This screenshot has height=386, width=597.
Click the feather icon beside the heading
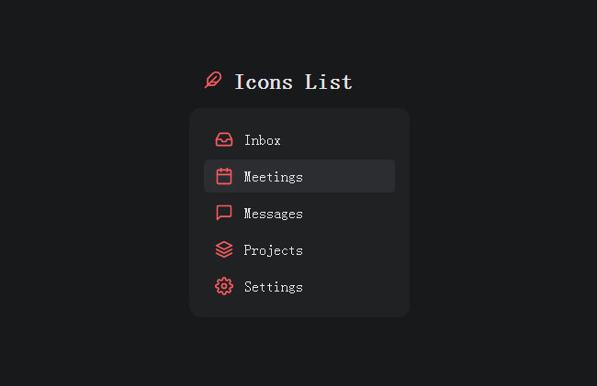coord(213,81)
